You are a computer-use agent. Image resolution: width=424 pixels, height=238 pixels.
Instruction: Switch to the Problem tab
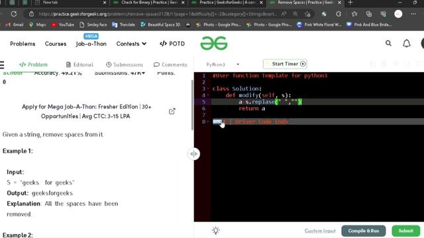coord(33,65)
